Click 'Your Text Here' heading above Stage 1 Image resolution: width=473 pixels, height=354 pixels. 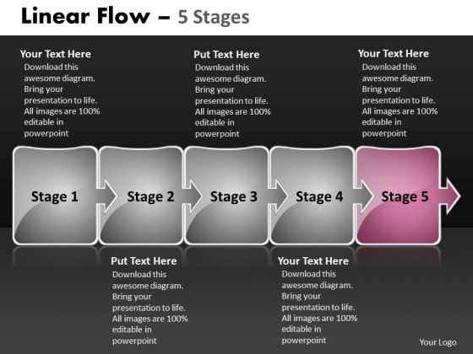56,54
